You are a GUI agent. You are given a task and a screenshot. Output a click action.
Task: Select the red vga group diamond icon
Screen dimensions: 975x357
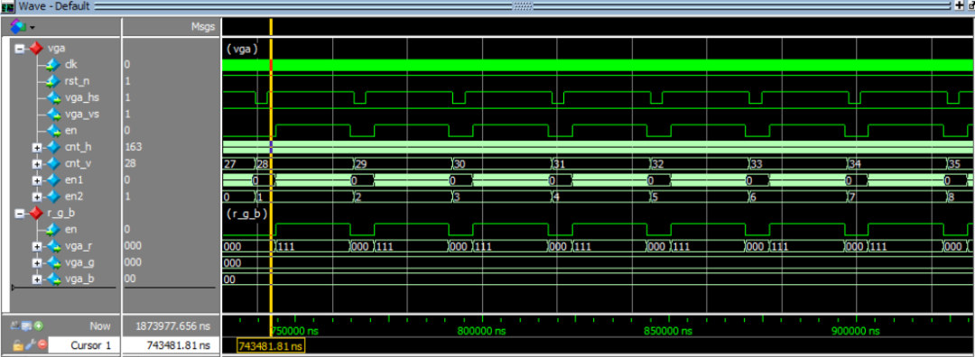(x=35, y=48)
